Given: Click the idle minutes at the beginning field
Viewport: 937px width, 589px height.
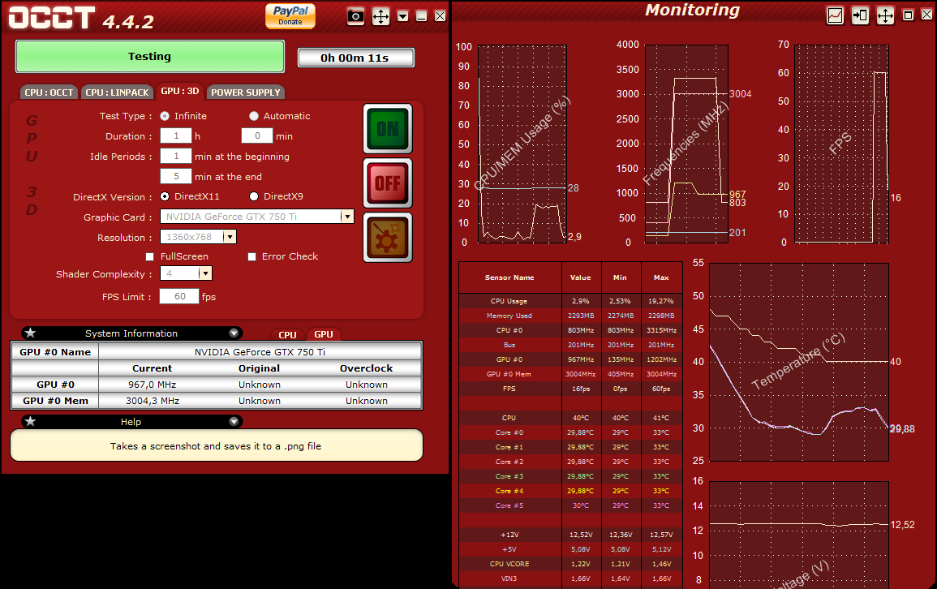Looking at the screenshot, I should (176, 157).
